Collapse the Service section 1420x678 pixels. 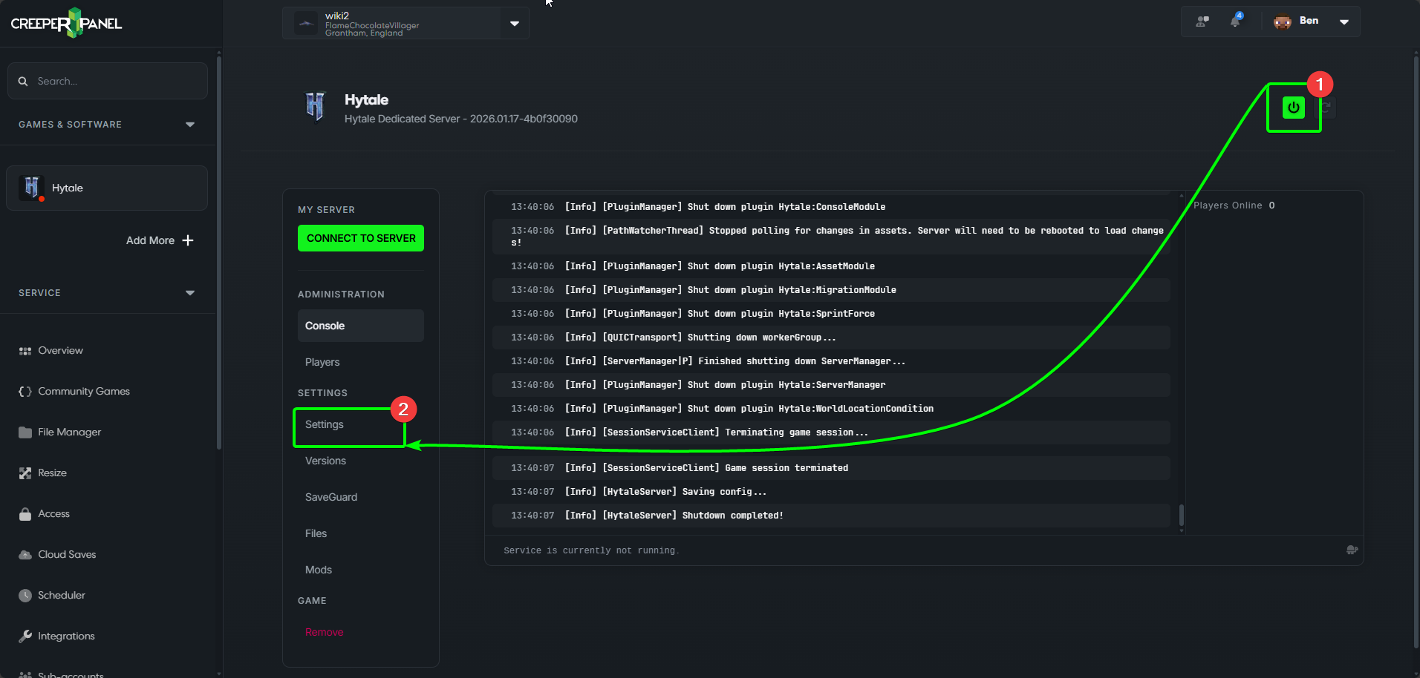tap(190, 293)
